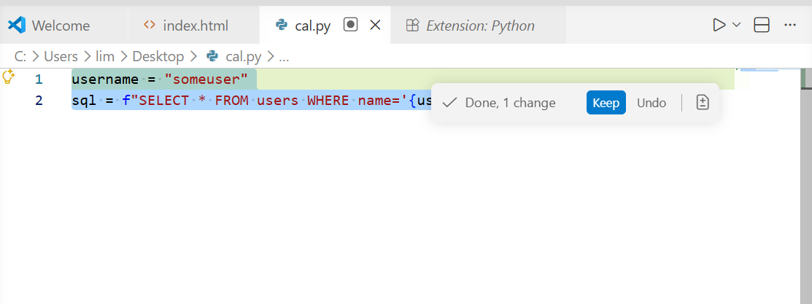The width and height of the screenshot is (812, 304).
Task: Click the lim breadcrumb segment
Action: coord(104,56)
